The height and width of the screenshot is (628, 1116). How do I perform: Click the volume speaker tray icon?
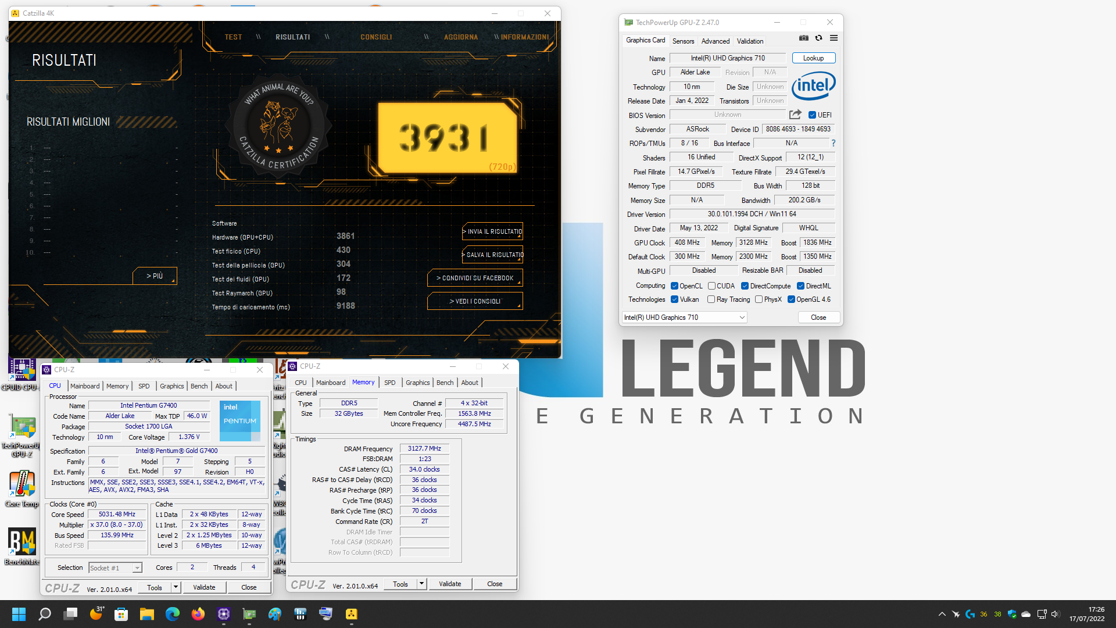click(x=1056, y=614)
